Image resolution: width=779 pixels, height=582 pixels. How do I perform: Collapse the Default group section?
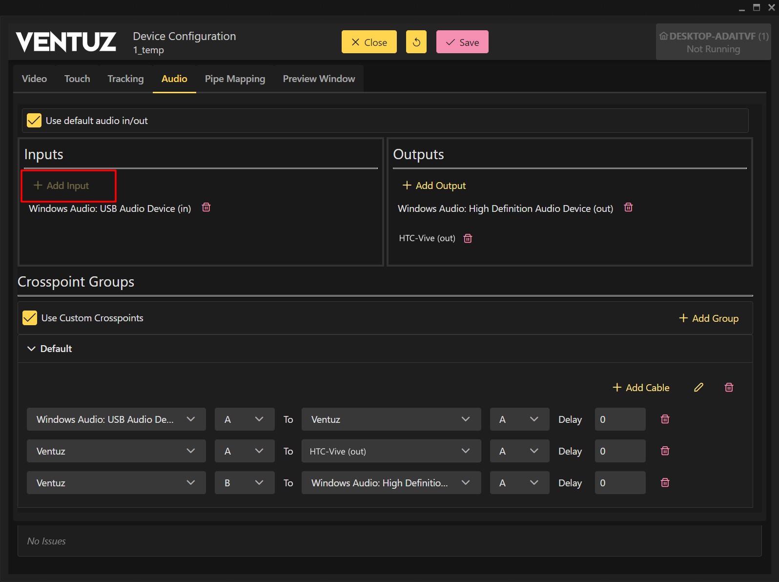tap(32, 349)
